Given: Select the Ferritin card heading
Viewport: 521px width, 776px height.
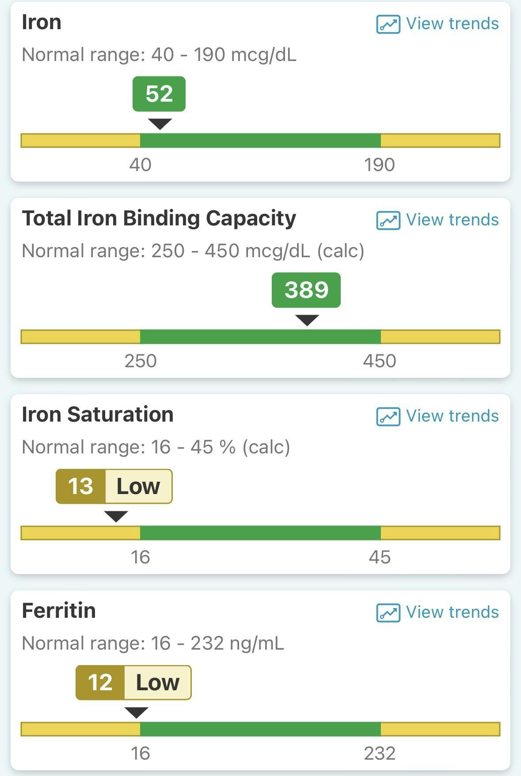Looking at the screenshot, I should (59, 611).
